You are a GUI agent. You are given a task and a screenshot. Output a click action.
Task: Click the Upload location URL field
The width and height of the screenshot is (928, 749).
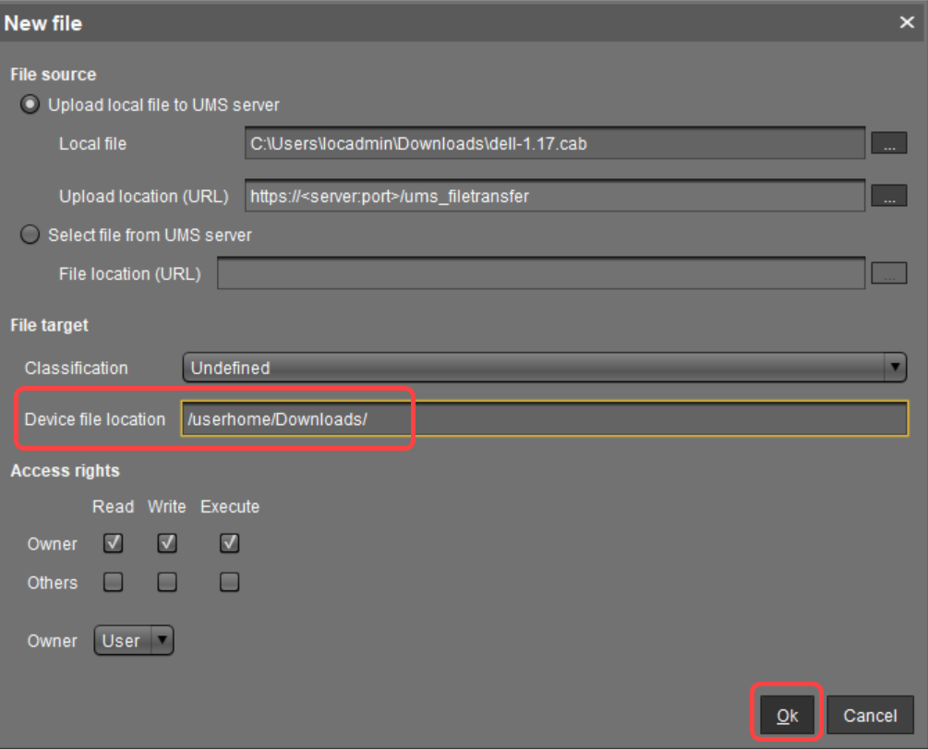554,196
